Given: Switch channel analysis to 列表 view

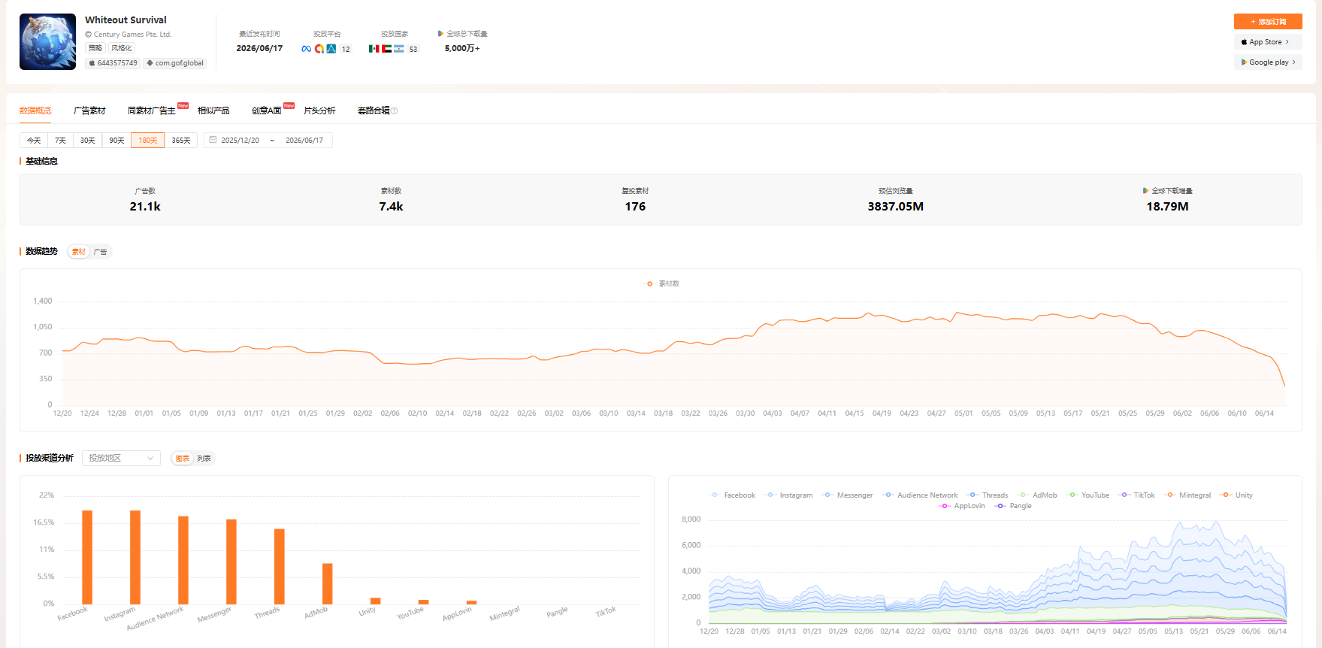Looking at the screenshot, I should 204,459.
